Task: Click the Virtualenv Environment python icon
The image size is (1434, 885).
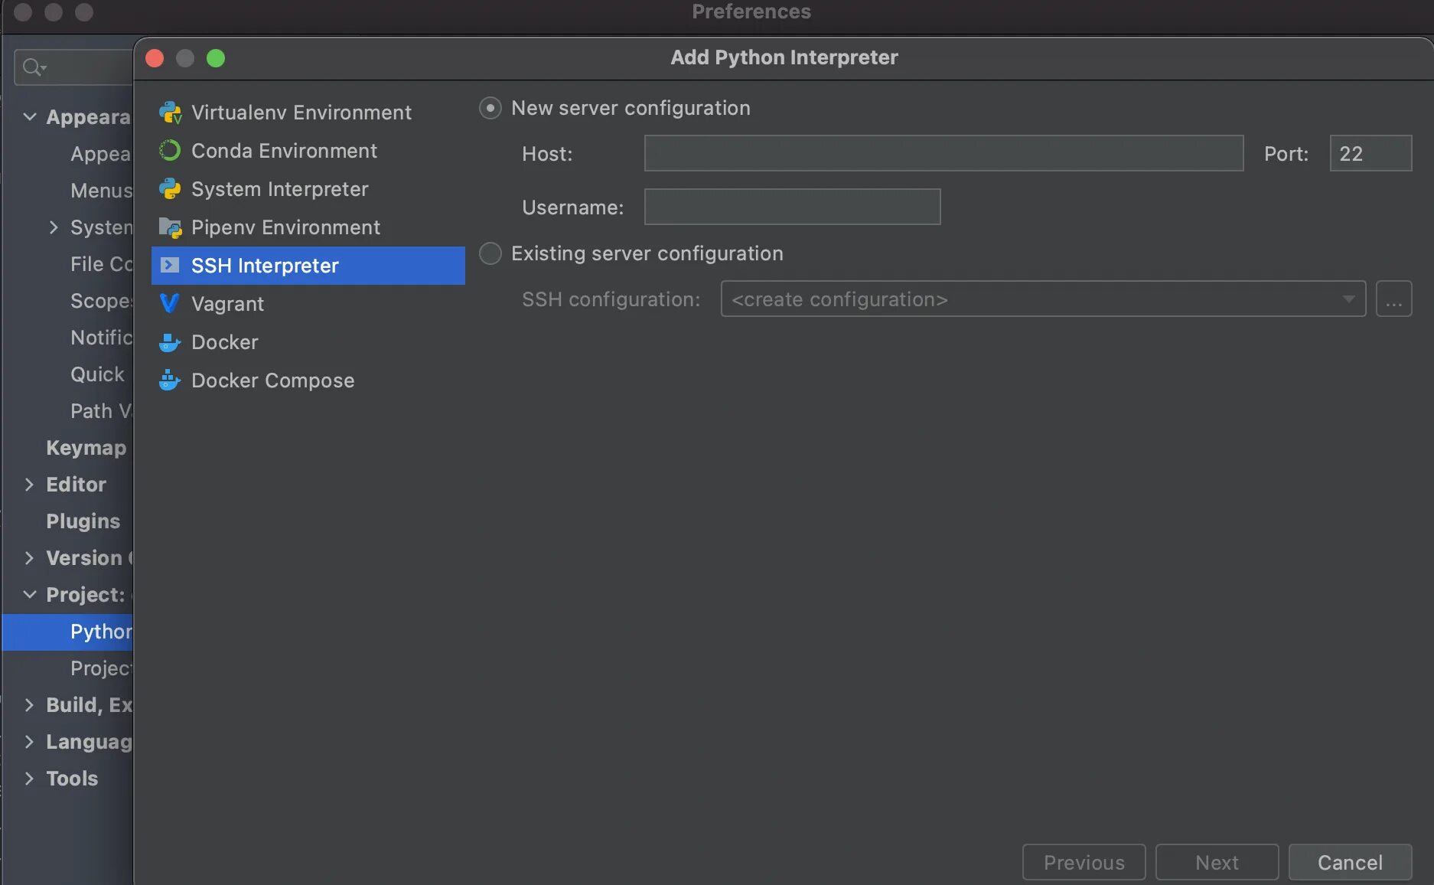Action: [170, 113]
